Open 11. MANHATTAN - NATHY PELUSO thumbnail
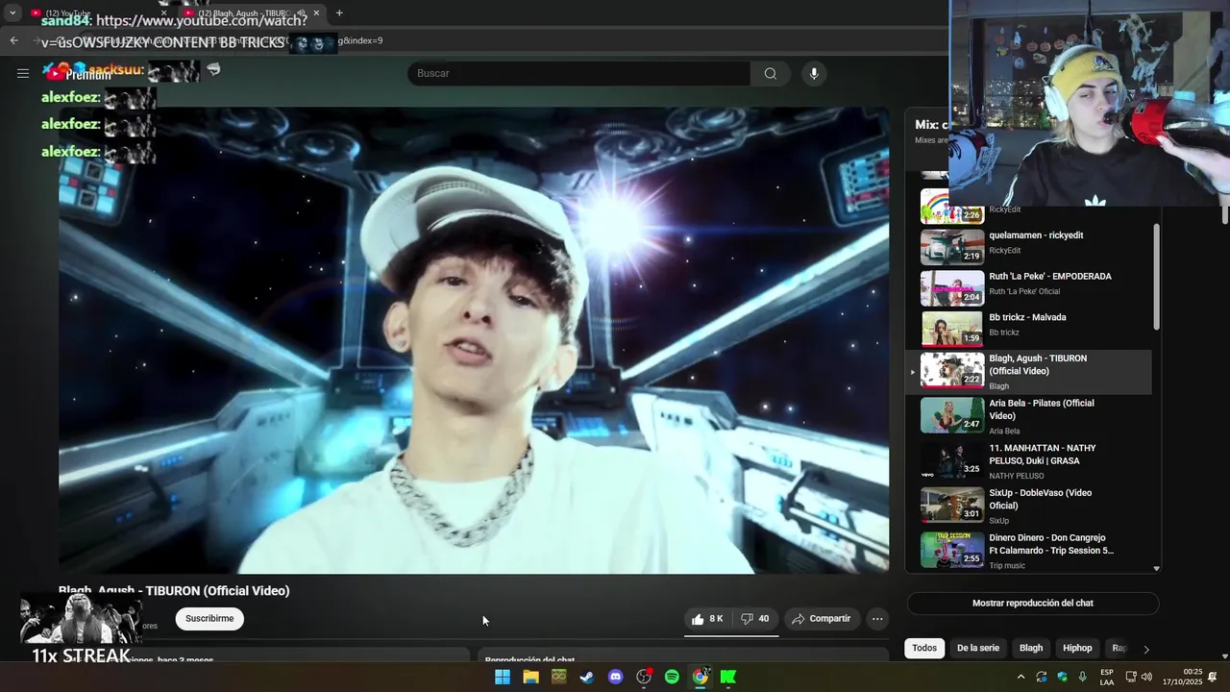 pos(952,459)
